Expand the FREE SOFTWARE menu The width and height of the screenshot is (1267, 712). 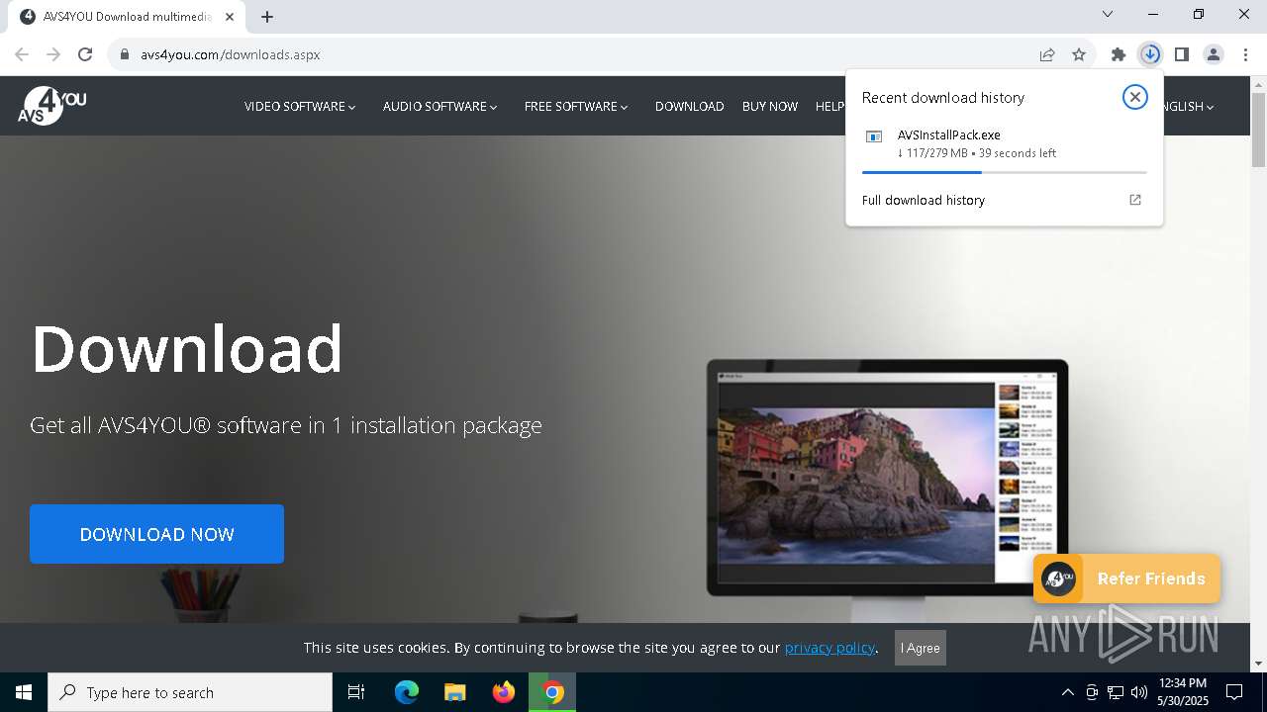(576, 106)
